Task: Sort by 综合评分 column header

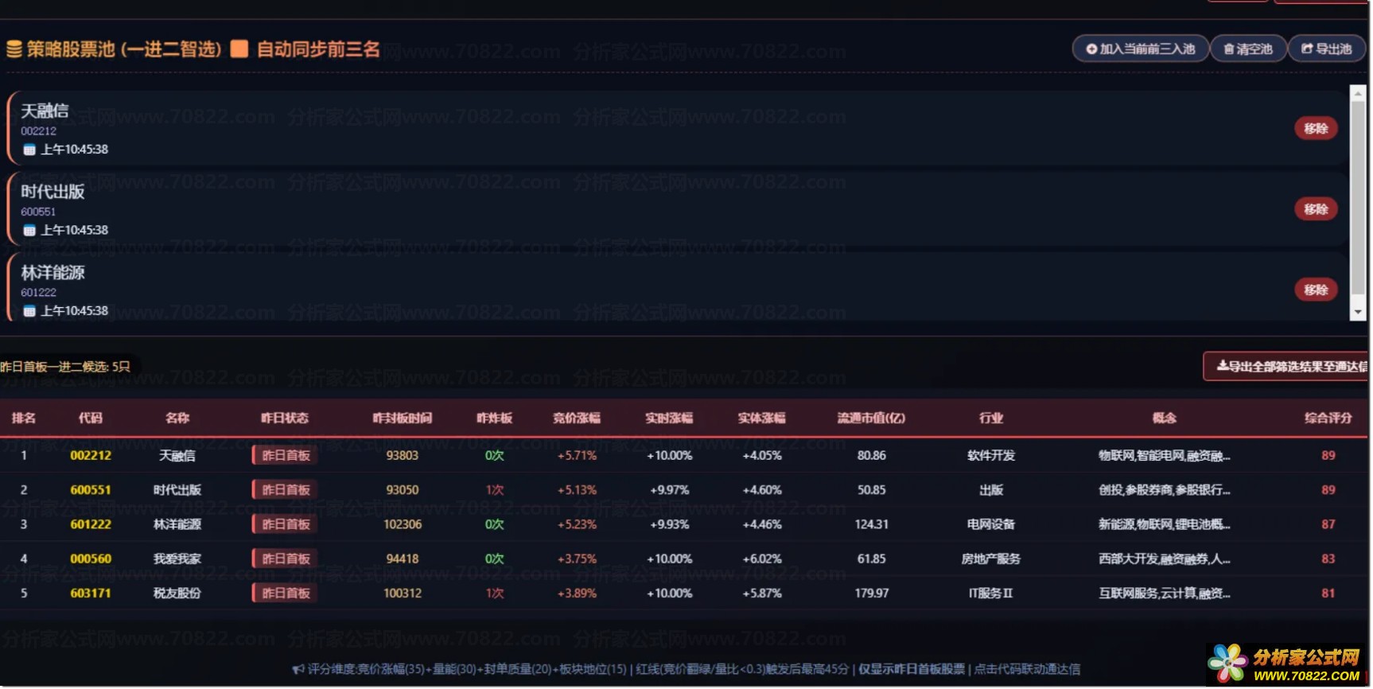Action: [x=1328, y=418]
